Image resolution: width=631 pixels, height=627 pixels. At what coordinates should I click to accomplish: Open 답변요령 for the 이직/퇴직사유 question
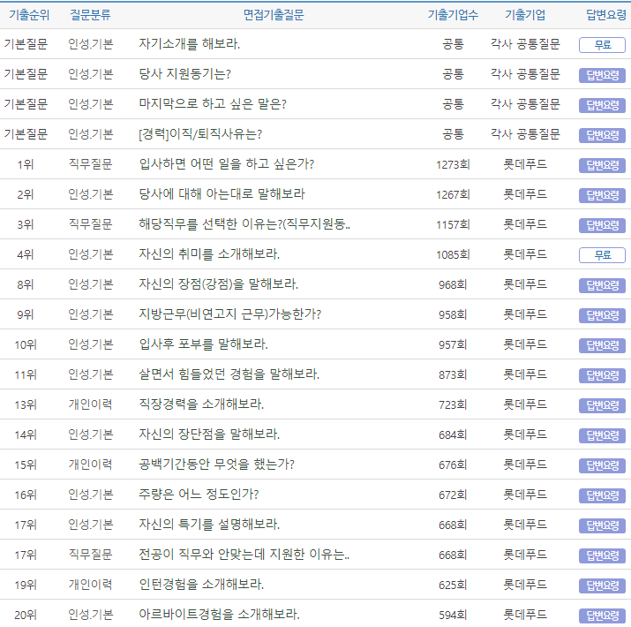pyautogui.click(x=602, y=135)
